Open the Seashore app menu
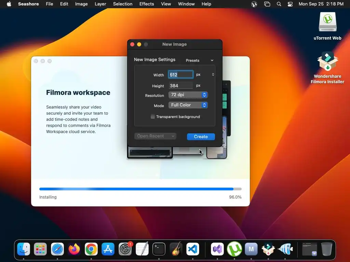Viewport: 350px width, 262px height. (x=28, y=4)
